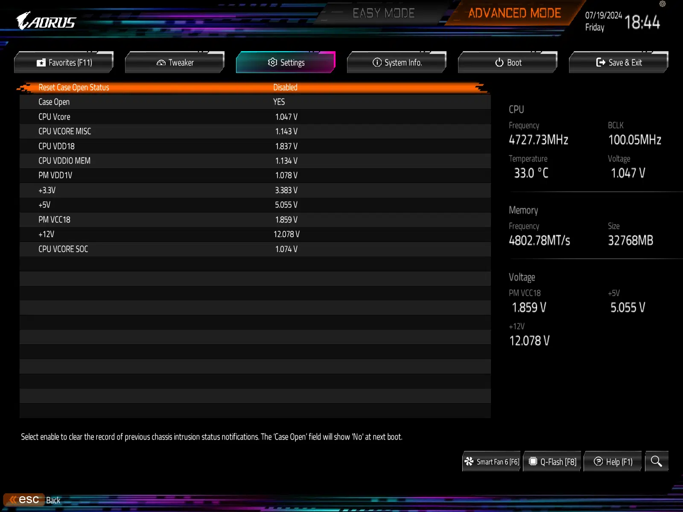Switch to the Tweaker tab

tap(175, 62)
